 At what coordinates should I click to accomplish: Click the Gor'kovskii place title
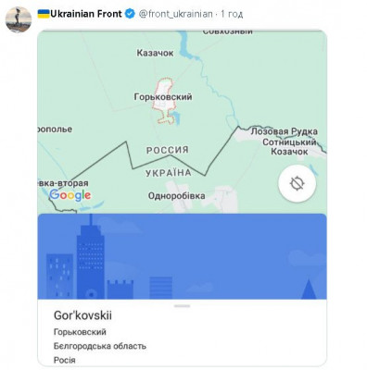[82, 315]
